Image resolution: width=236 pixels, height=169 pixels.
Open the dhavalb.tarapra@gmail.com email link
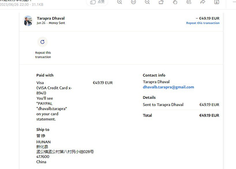coord(168,87)
